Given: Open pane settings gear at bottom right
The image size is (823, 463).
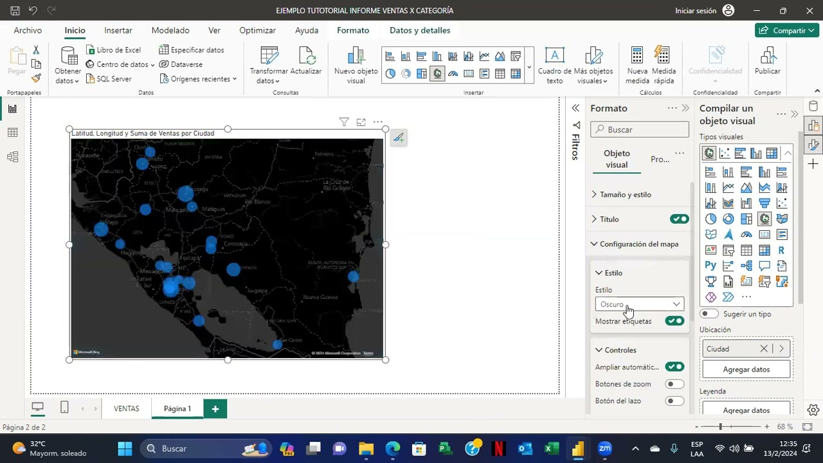Looking at the screenshot, I should coord(813,410).
